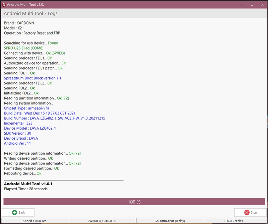268x224 pixels.
Task: Close the Android Multi Tool window
Action: click(x=262, y=4)
